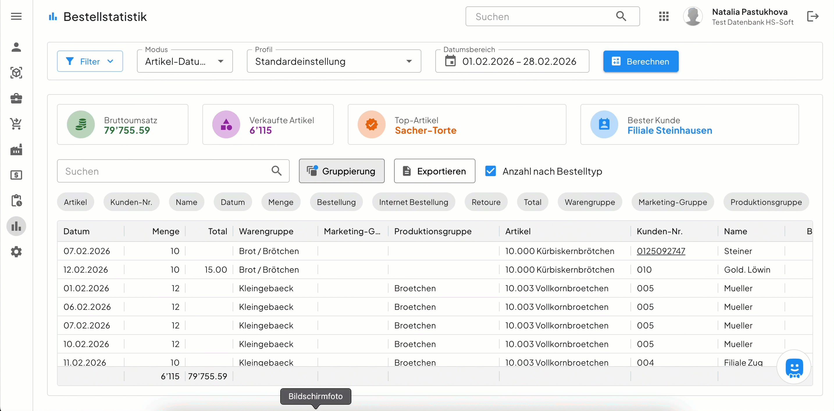The height and width of the screenshot is (411, 834).
Task: Open the hamburger navigation menu
Action: click(16, 16)
